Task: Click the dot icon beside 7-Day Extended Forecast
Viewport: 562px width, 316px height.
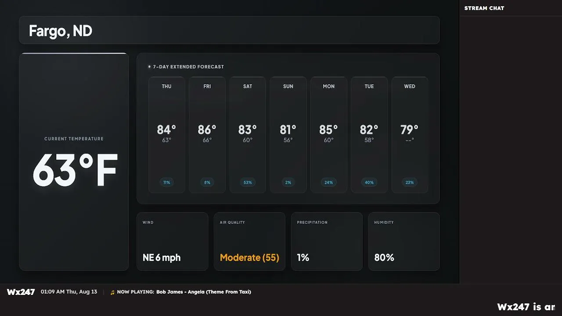Action: coord(149,67)
